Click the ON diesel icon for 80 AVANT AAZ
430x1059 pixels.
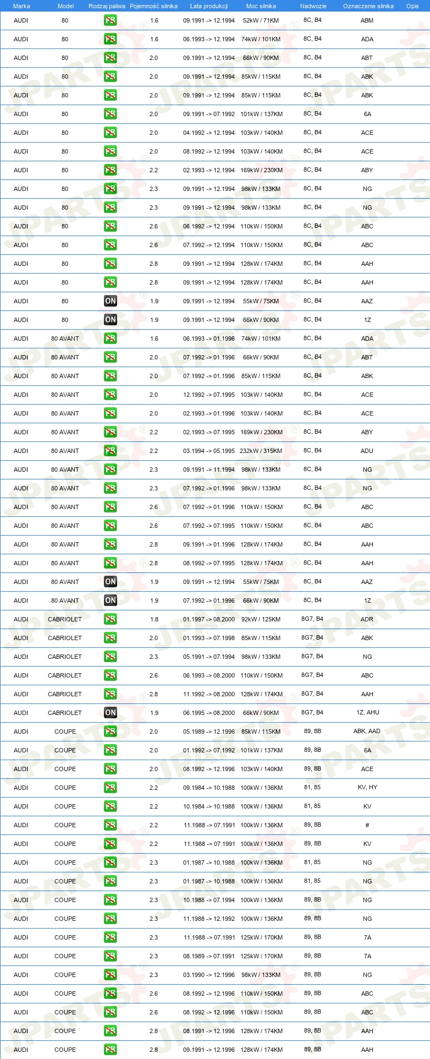pyautogui.click(x=111, y=582)
